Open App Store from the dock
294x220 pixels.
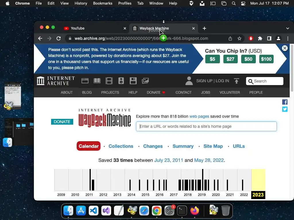click(81, 211)
